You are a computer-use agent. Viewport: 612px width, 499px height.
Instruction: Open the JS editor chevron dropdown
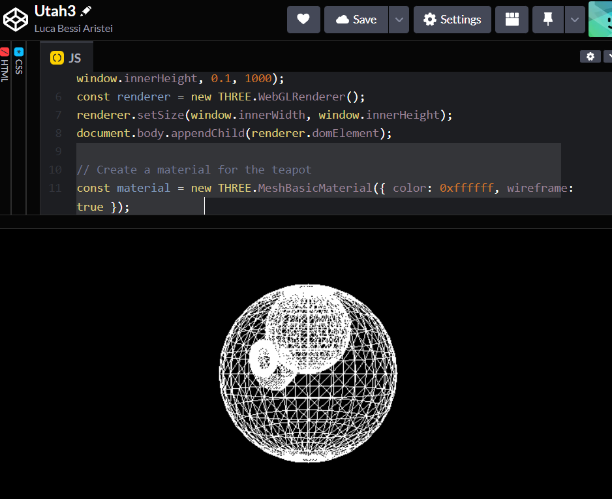click(608, 57)
